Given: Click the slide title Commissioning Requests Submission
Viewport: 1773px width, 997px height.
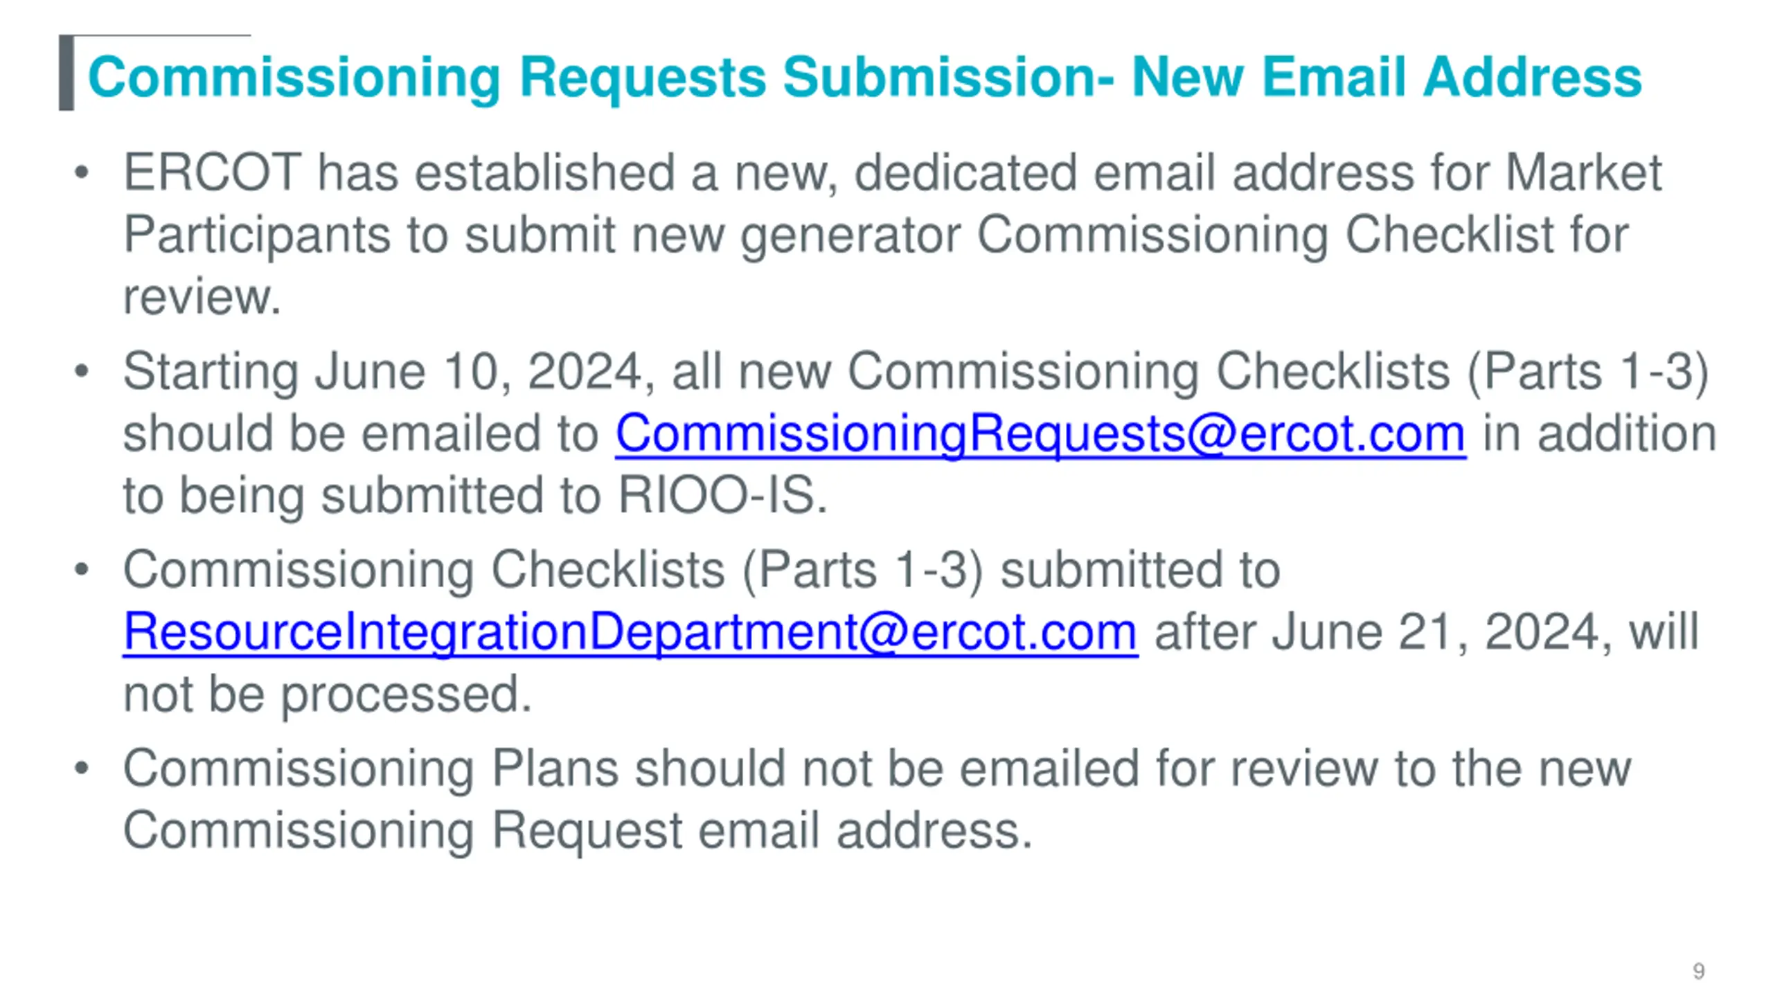Looking at the screenshot, I should point(601,78).
